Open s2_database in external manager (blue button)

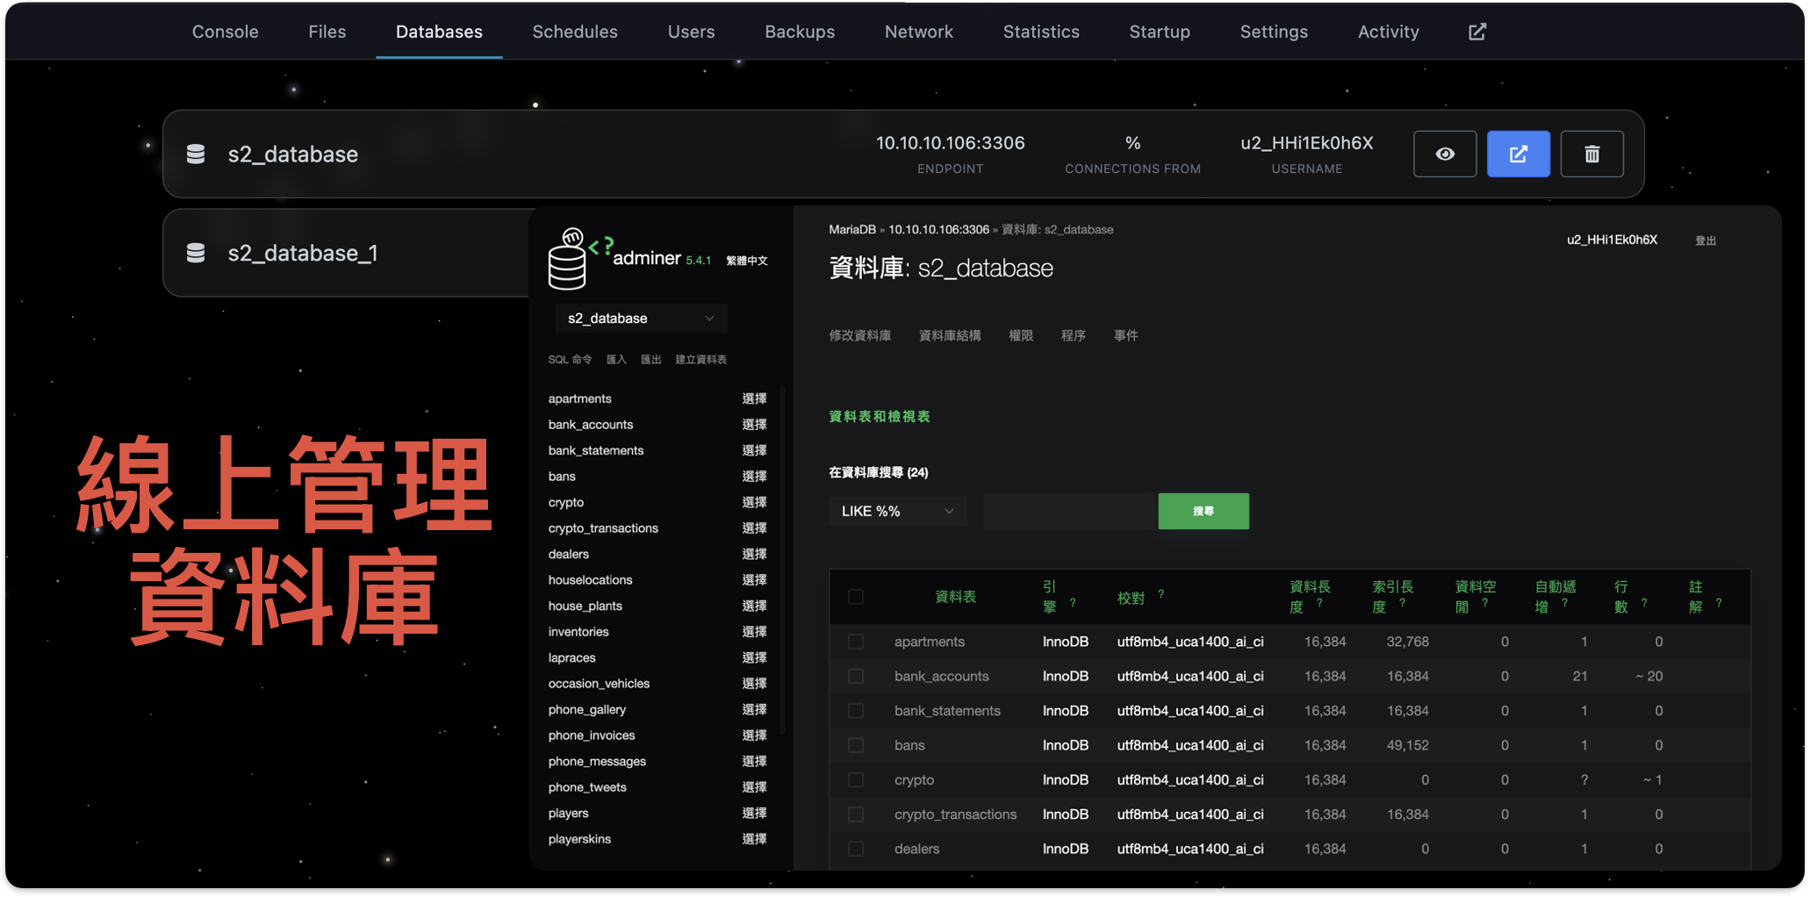tap(1518, 154)
